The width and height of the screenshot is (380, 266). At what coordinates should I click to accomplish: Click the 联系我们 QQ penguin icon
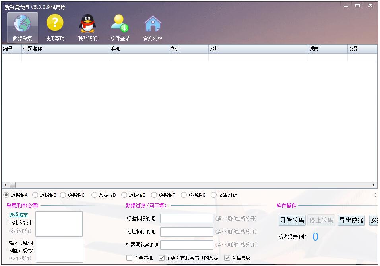point(87,24)
